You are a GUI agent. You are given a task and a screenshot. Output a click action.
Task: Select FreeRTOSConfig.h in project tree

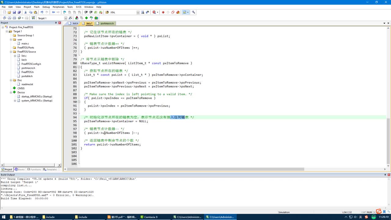(x=31, y=64)
